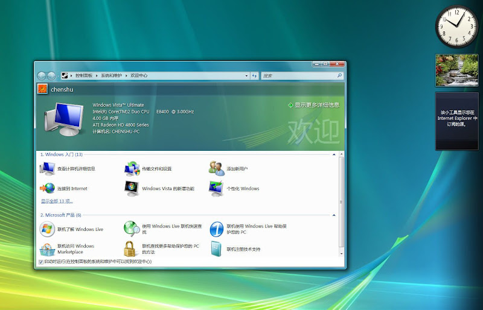Click in the search input field

pyautogui.click(x=298, y=76)
